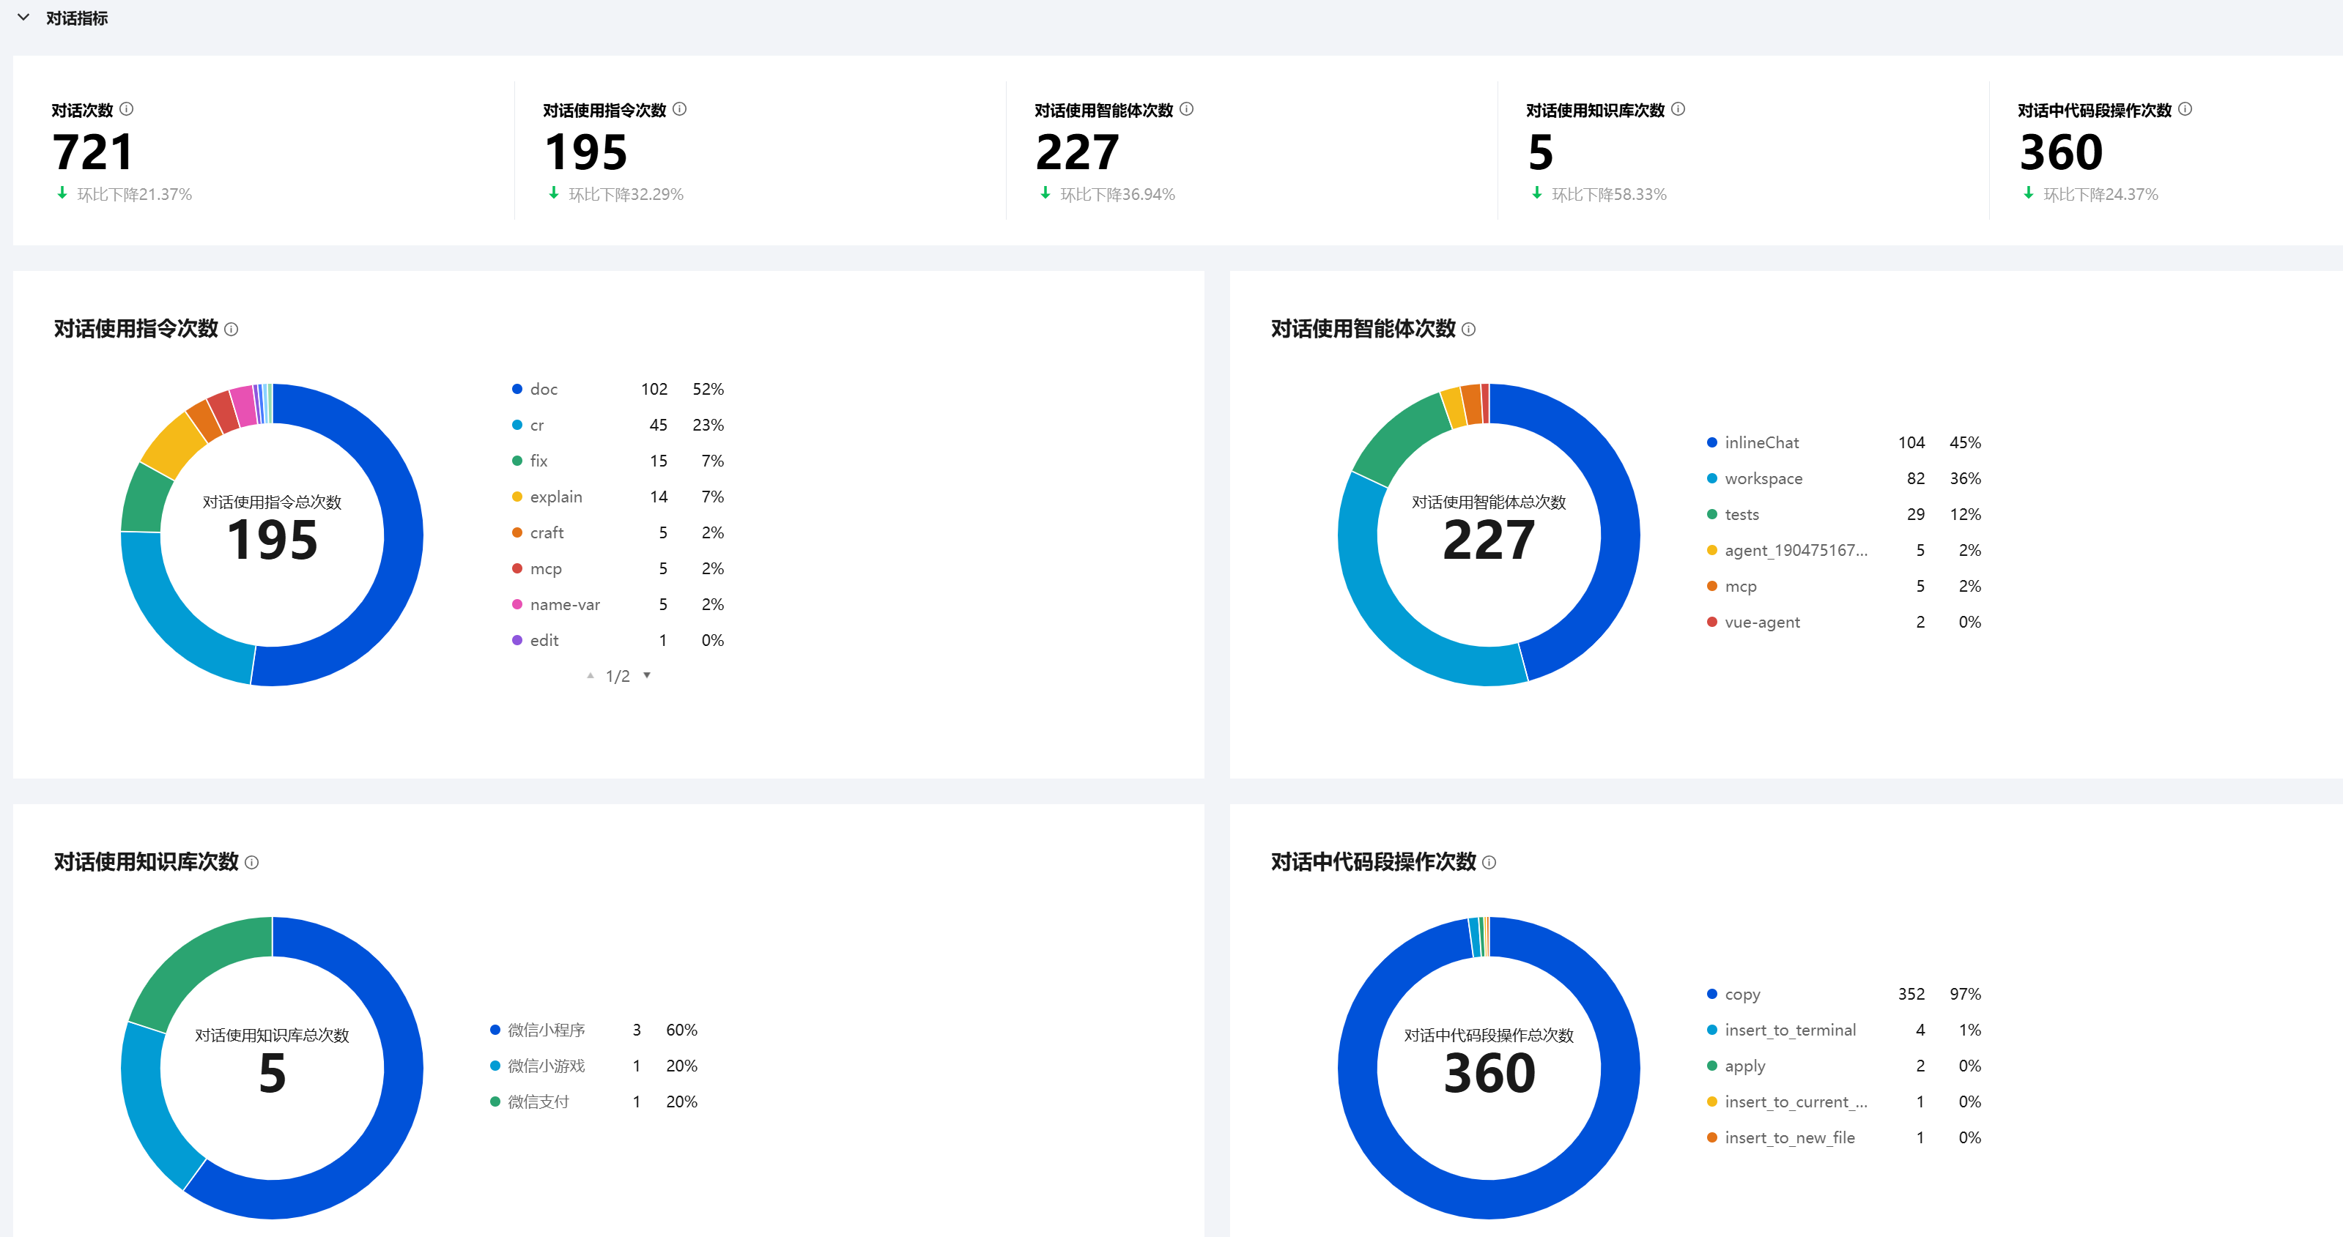Image resolution: width=2343 pixels, height=1237 pixels.
Task: Toggle the 微信小程序 legend entry
Action: pyautogui.click(x=546, y=1030)
